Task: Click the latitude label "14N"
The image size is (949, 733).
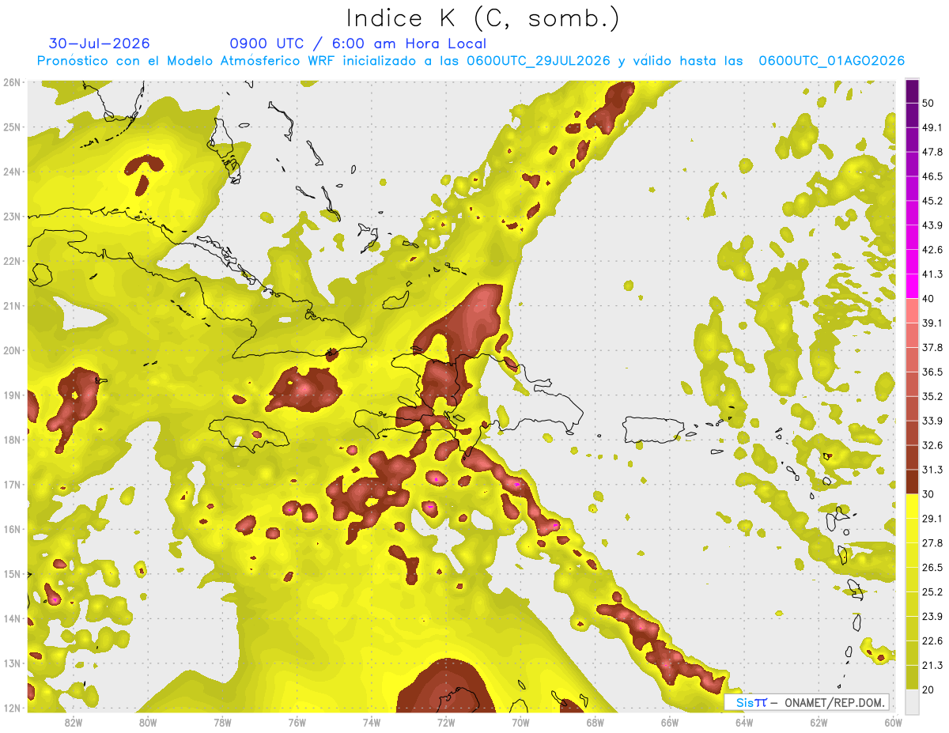Action: click(x=12, y=618)
